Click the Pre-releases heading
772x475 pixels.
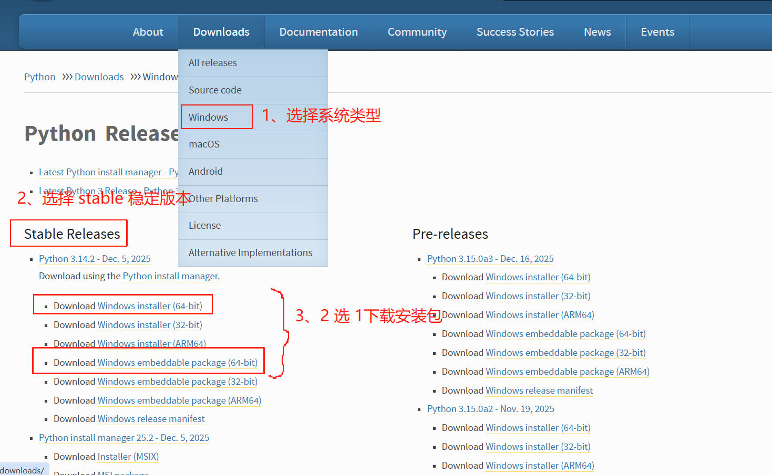(450, 234)
